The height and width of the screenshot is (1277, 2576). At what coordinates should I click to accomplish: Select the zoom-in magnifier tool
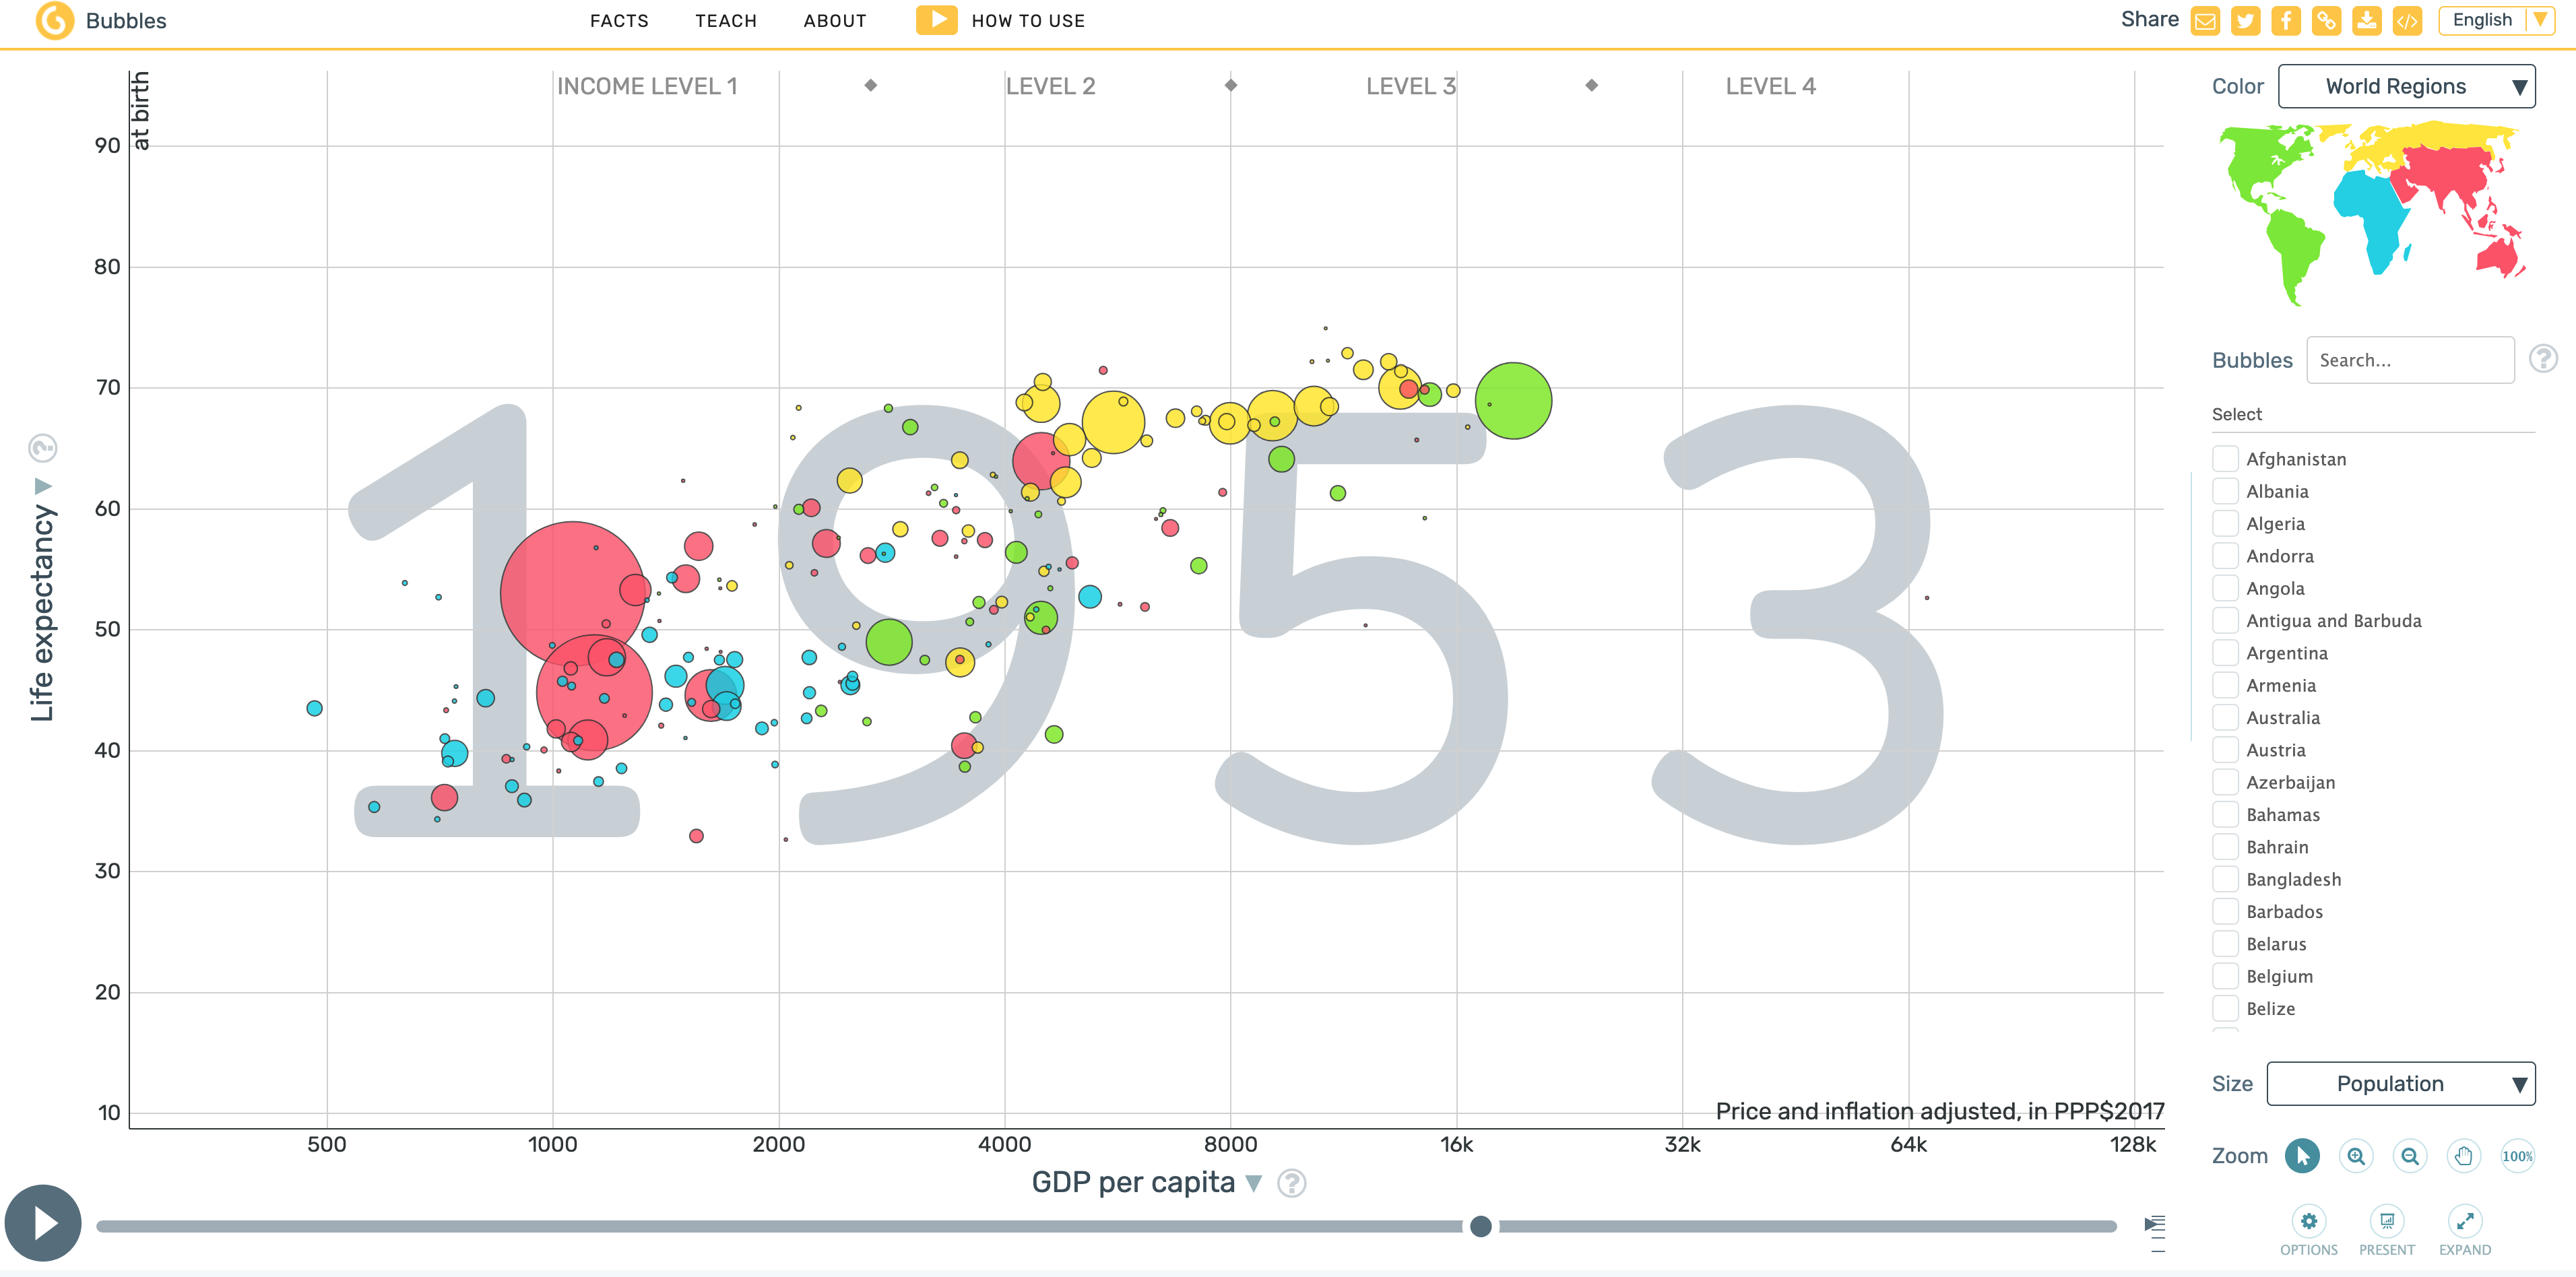click(x=2356, y=1157)
